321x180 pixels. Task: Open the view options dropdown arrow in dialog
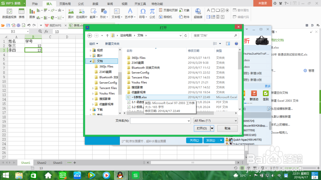click(x=220, y=44)
